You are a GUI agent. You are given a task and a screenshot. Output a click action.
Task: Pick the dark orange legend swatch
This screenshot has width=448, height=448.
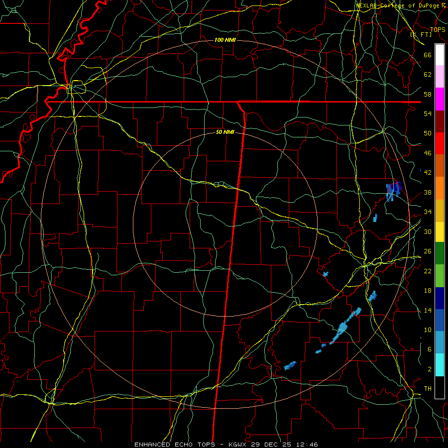pos(440,166)
